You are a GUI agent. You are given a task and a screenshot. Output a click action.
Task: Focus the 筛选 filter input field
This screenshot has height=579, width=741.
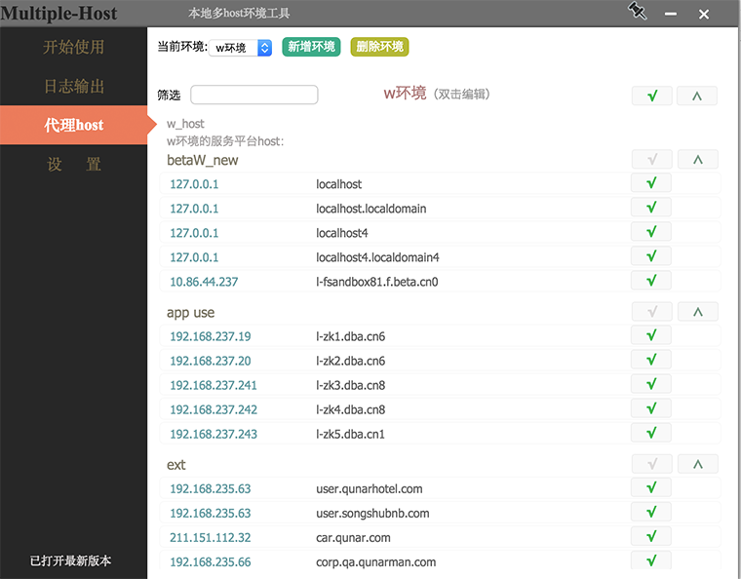point(254,95)
